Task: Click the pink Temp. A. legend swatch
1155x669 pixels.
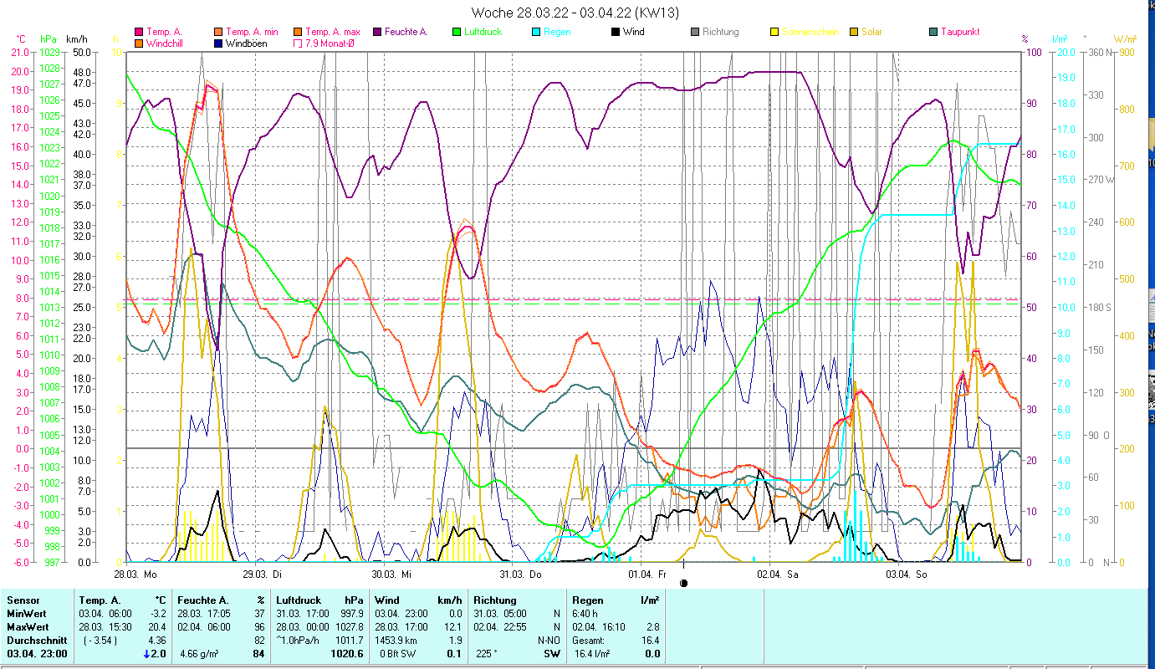Action: [139, 32]
